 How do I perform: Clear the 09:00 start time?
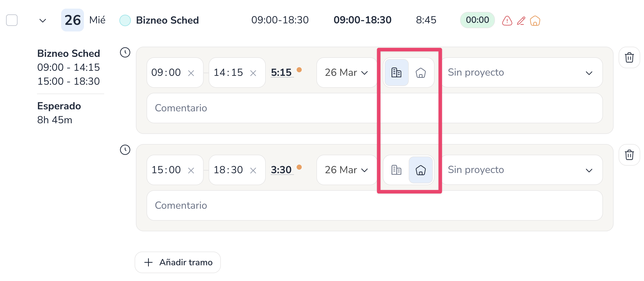(191, 73)
